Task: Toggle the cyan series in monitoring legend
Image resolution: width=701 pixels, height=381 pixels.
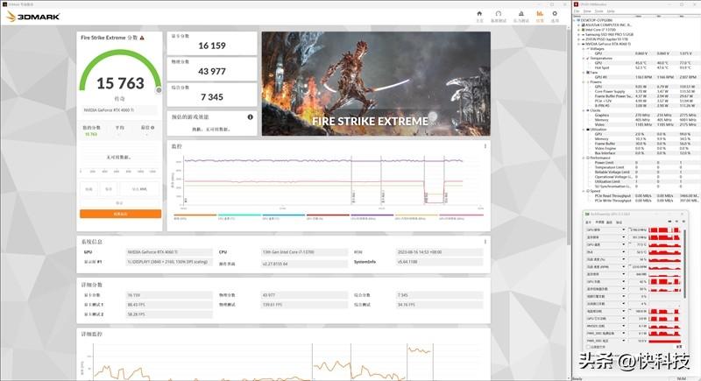Action: pos(239,215)
